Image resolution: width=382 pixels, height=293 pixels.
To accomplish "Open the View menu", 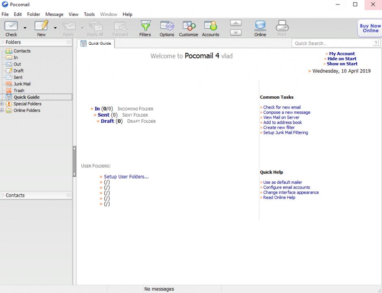I will tap(73, 14).
